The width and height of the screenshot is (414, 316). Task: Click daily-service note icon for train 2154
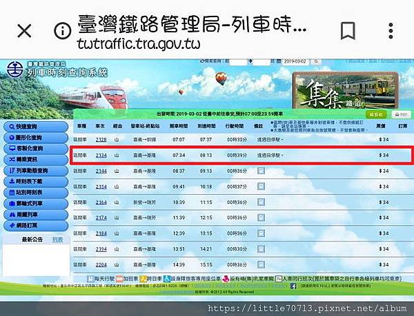point(261,187)
